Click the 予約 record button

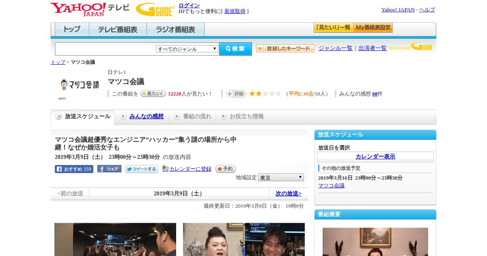[x=226, y=169]
